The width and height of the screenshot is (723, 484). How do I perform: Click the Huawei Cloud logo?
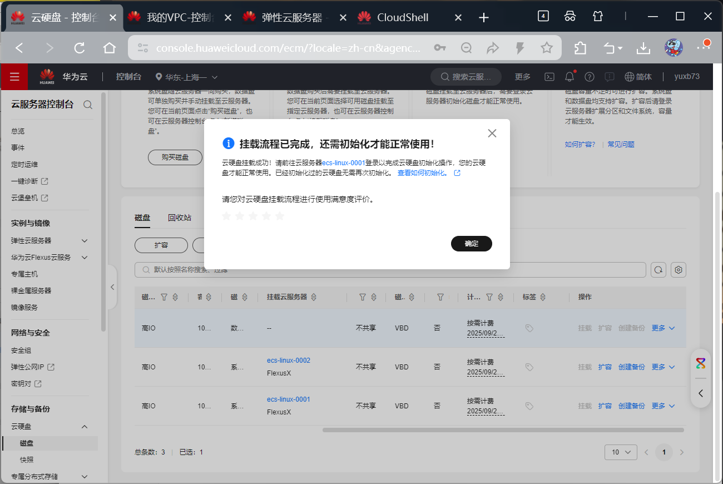pos(64,77)
